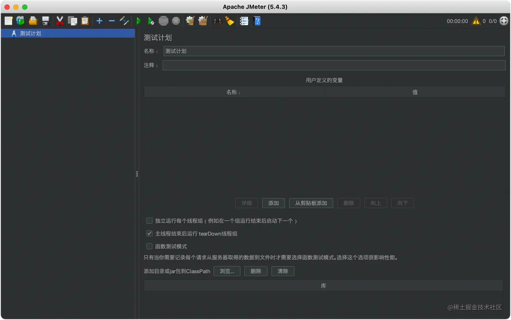Start the test run
The image size is (511, 320).
coord(139,21)
